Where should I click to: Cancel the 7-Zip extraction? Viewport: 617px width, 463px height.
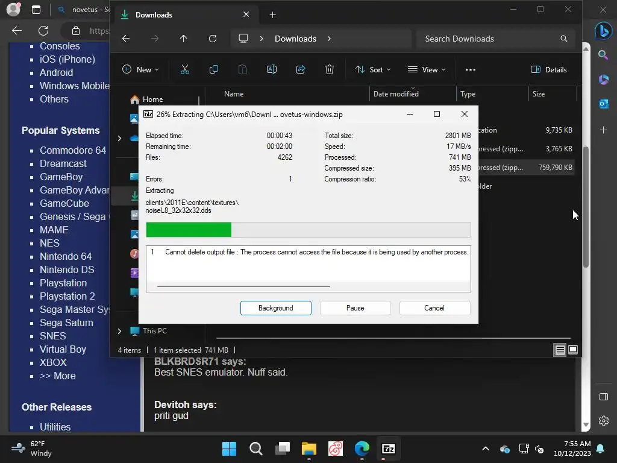434,308
